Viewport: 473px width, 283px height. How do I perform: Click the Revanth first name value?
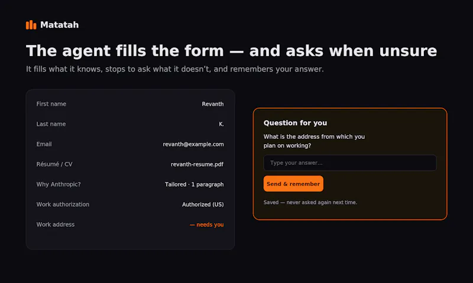click(x=213, y=104)
